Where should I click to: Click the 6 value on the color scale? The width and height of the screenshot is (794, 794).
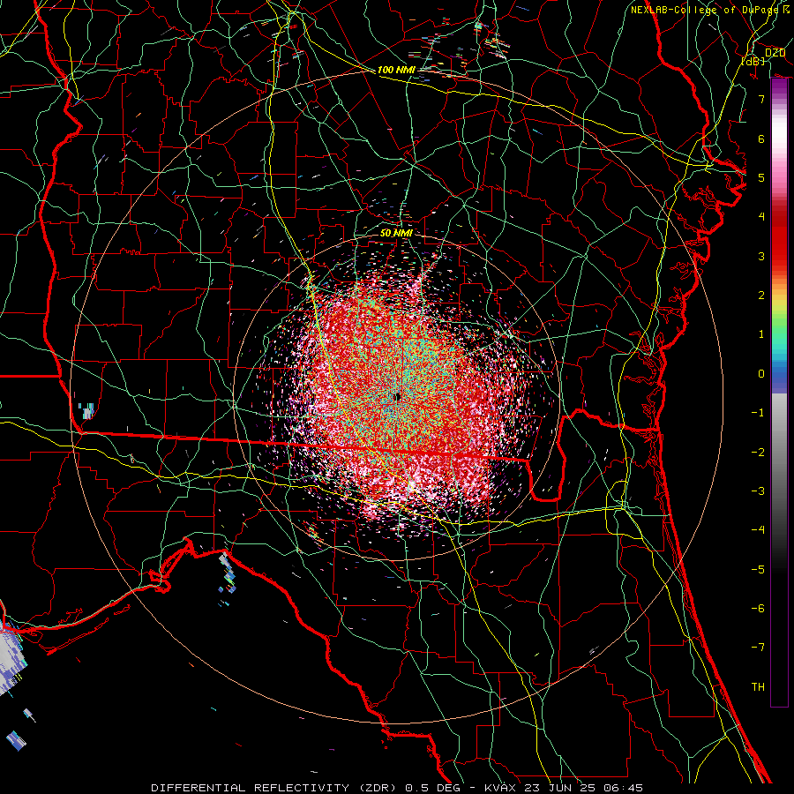[x=761, y=139]
